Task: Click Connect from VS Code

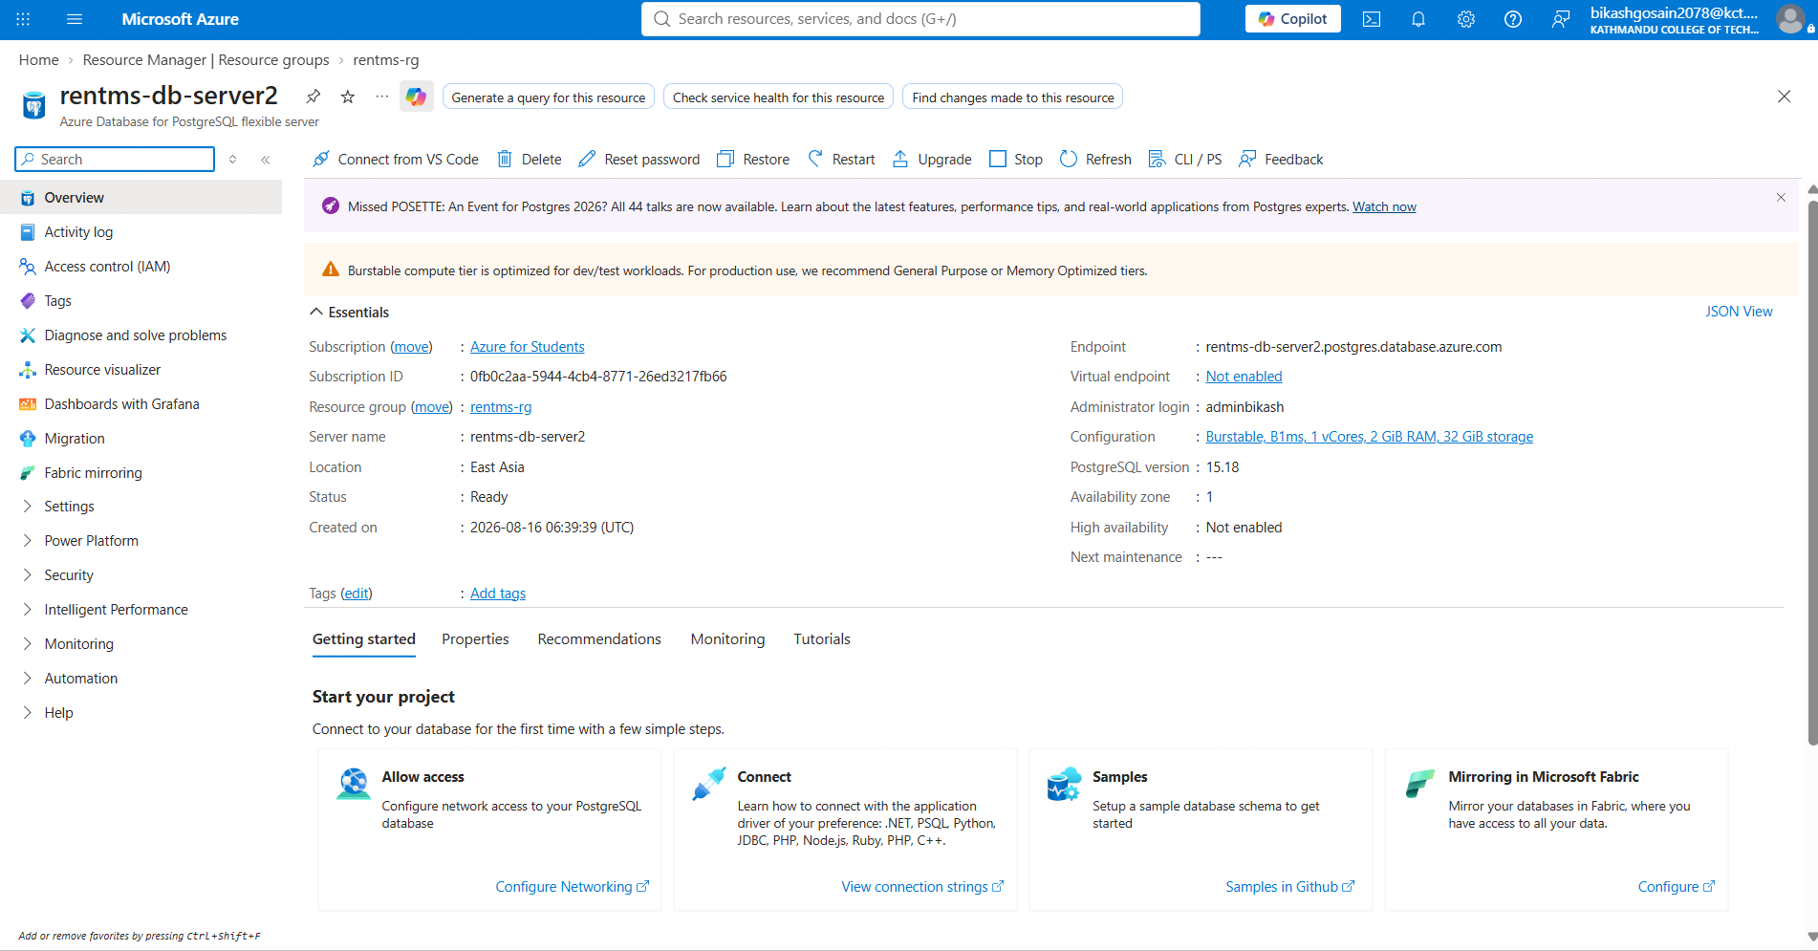Action: click(396, 160)
